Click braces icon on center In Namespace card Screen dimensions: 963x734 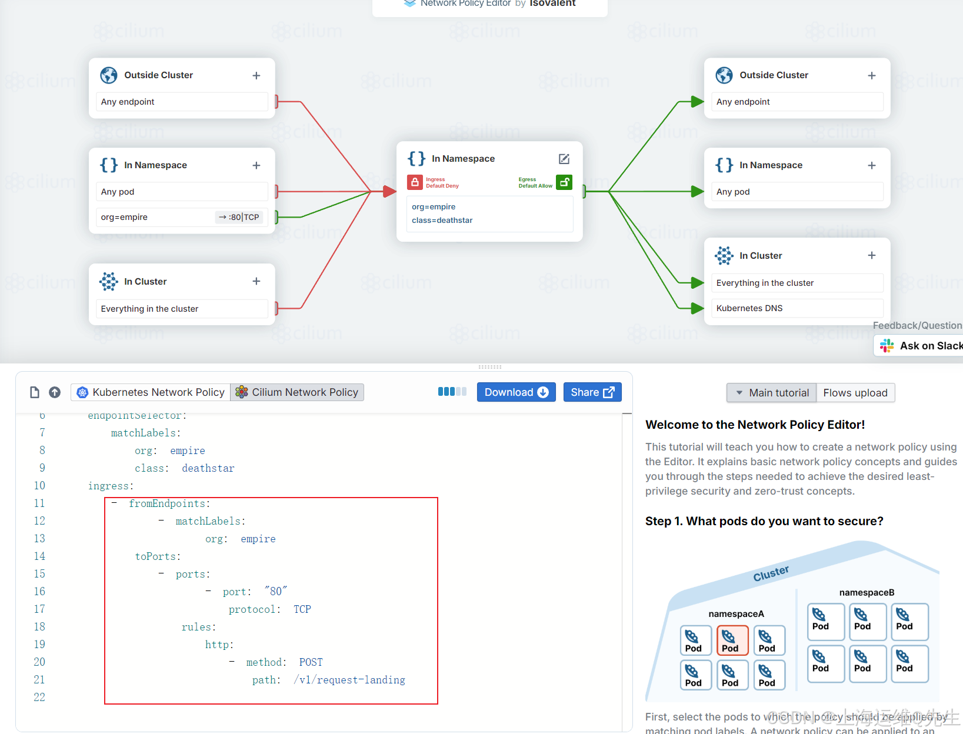pyautogui.click(x=416, y=159)
